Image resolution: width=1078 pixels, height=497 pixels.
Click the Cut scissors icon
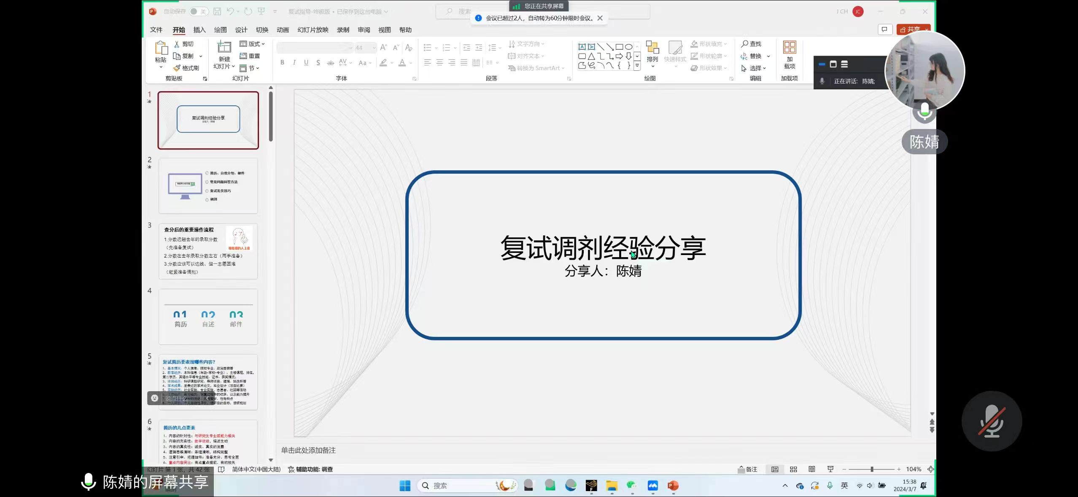click(177, 44)
